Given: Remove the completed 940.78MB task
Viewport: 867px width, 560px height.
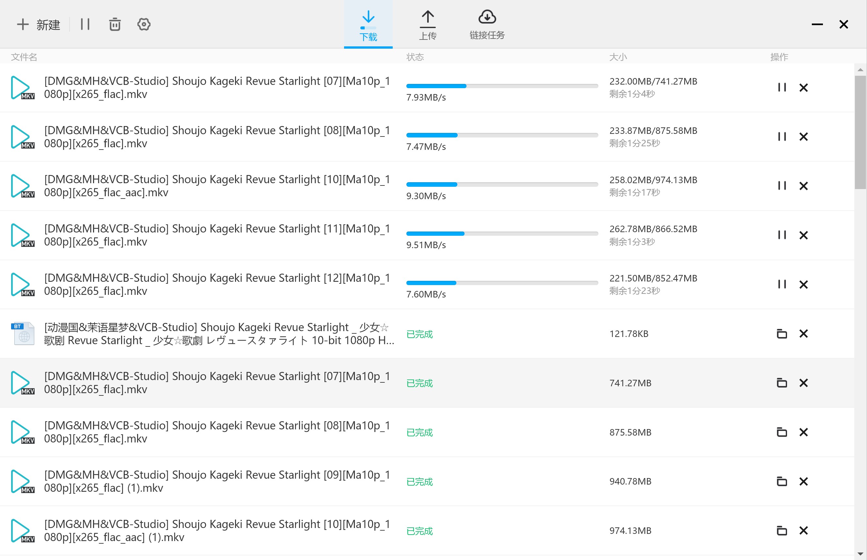Looking at the screenshot, I should pos(803,481).
